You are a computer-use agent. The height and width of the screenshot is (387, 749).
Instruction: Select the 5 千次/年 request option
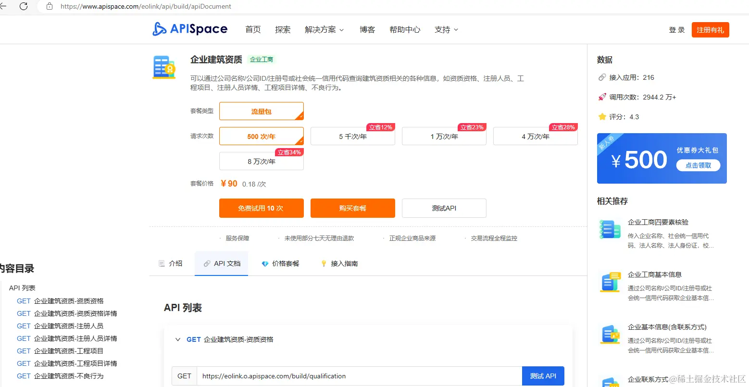click(x=353, y=137)
